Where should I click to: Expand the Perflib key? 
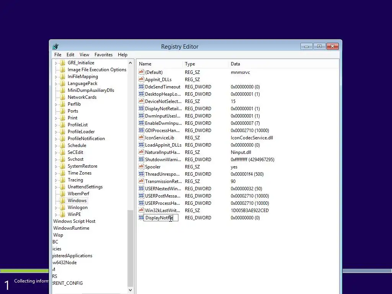(56, 104)
